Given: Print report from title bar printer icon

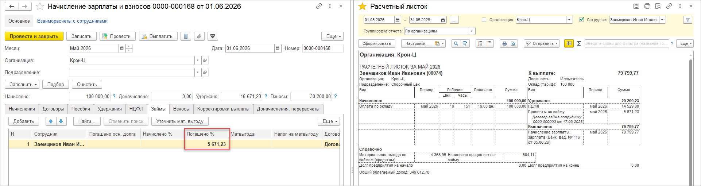Looking at the screenshot, I should (647, 6).
